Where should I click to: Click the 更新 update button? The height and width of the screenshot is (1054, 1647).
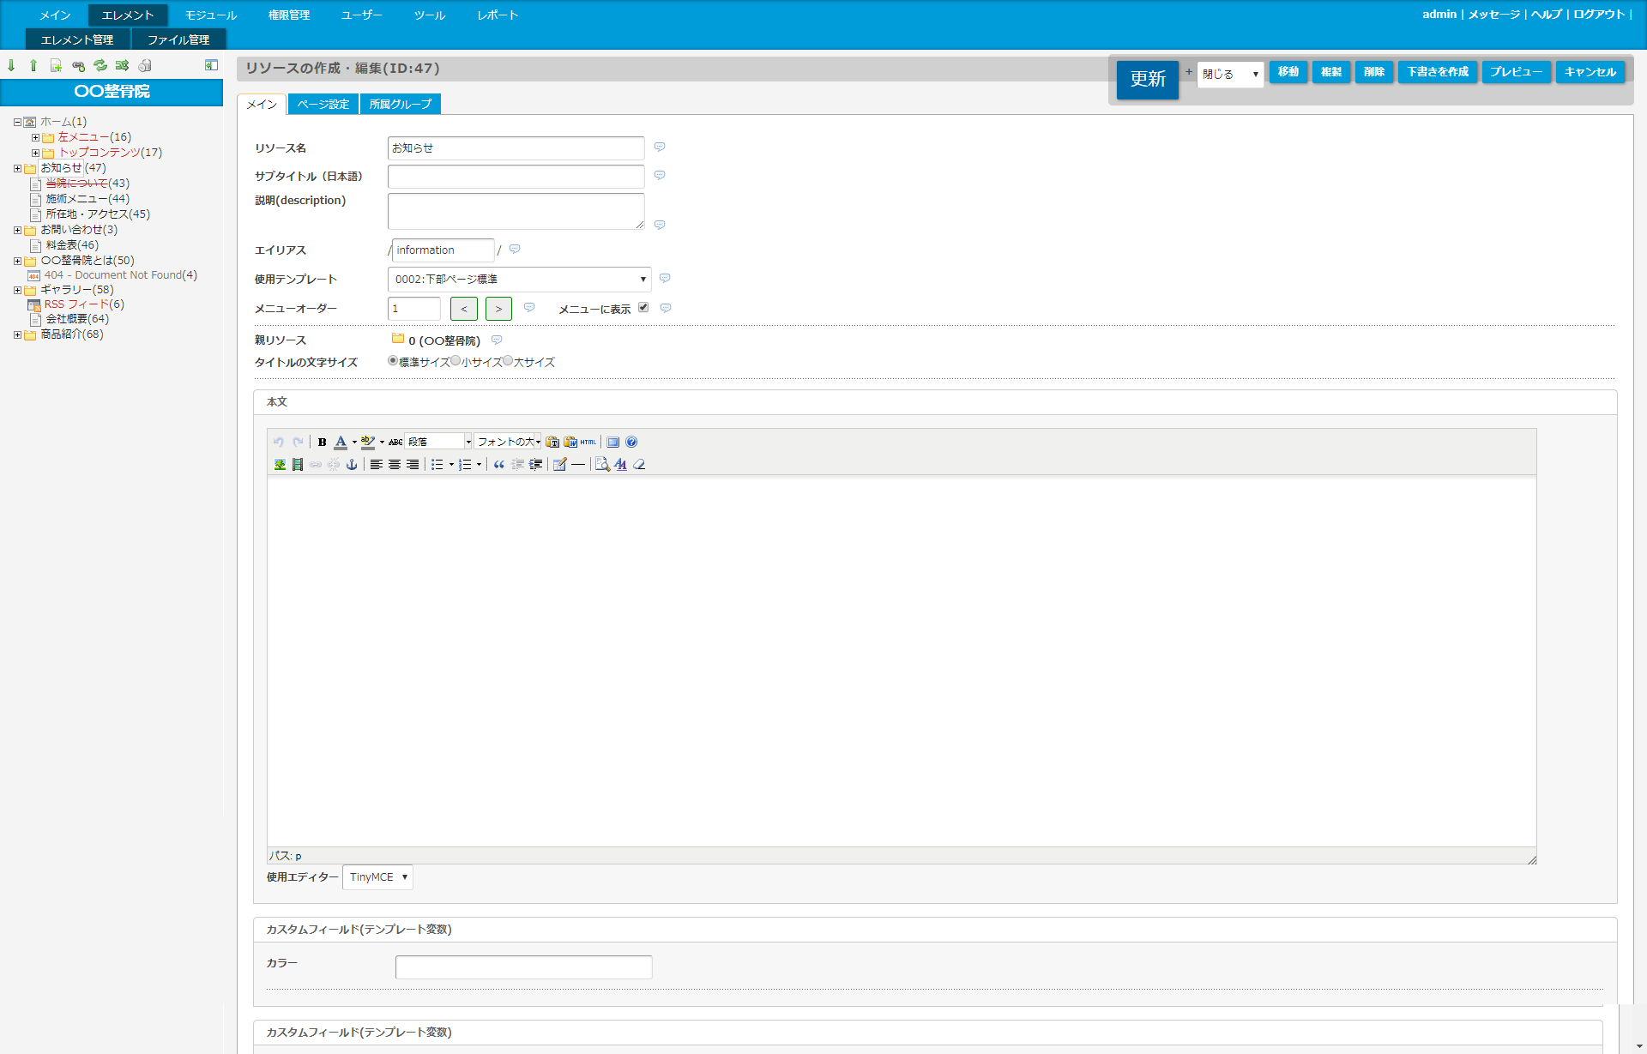(x=1147, y=80)
